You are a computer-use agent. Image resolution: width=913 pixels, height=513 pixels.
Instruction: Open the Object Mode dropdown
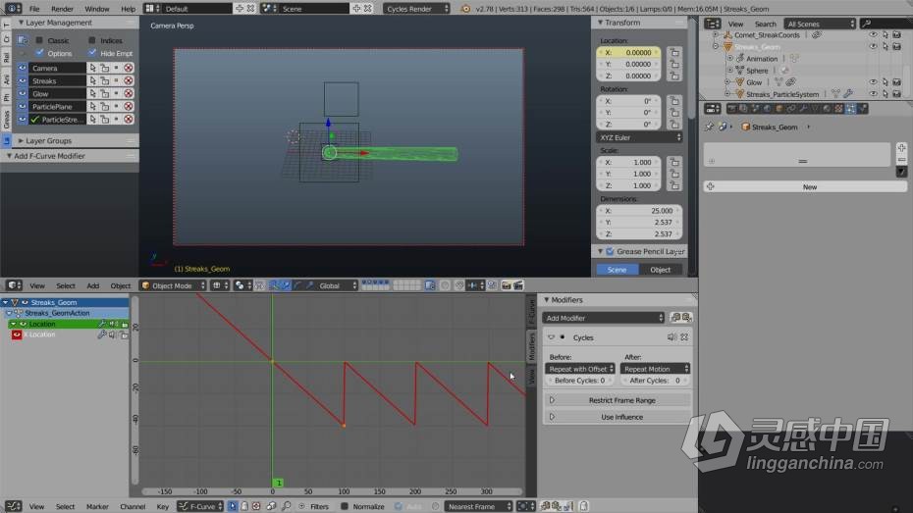pos(174,285)
